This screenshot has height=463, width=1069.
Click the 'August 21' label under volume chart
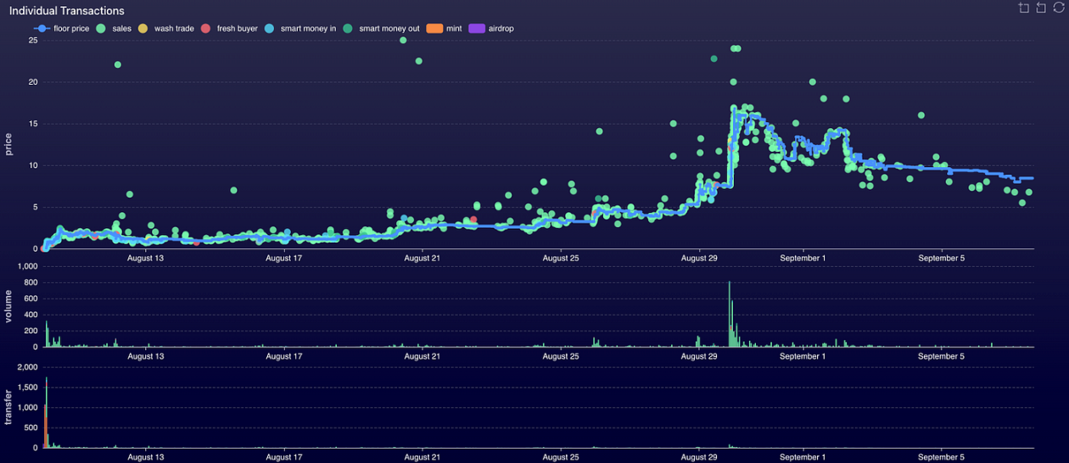(x=422, y=357)
